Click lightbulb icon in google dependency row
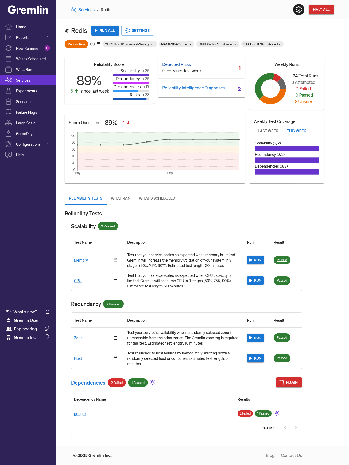Viewport: 349px width, 465px height. pyautogui.click(x=276, y=413)
